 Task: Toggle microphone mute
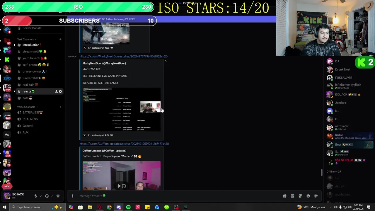[x=35, y=196]
